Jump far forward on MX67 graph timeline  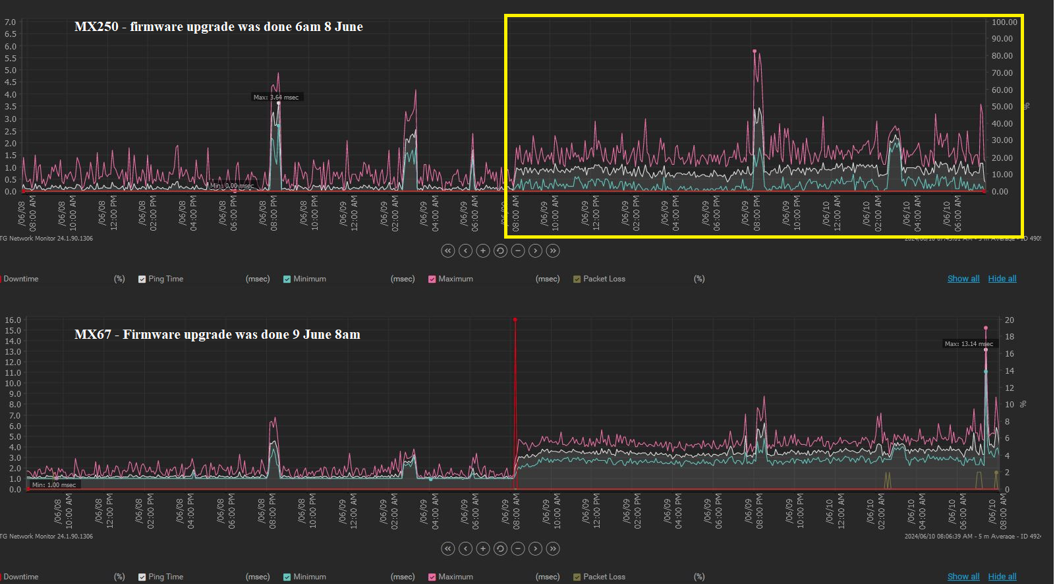click(x=553, y=548)
